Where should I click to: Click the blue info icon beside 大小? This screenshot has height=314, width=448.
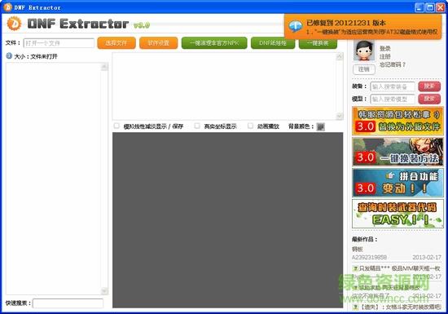point(9,55)
